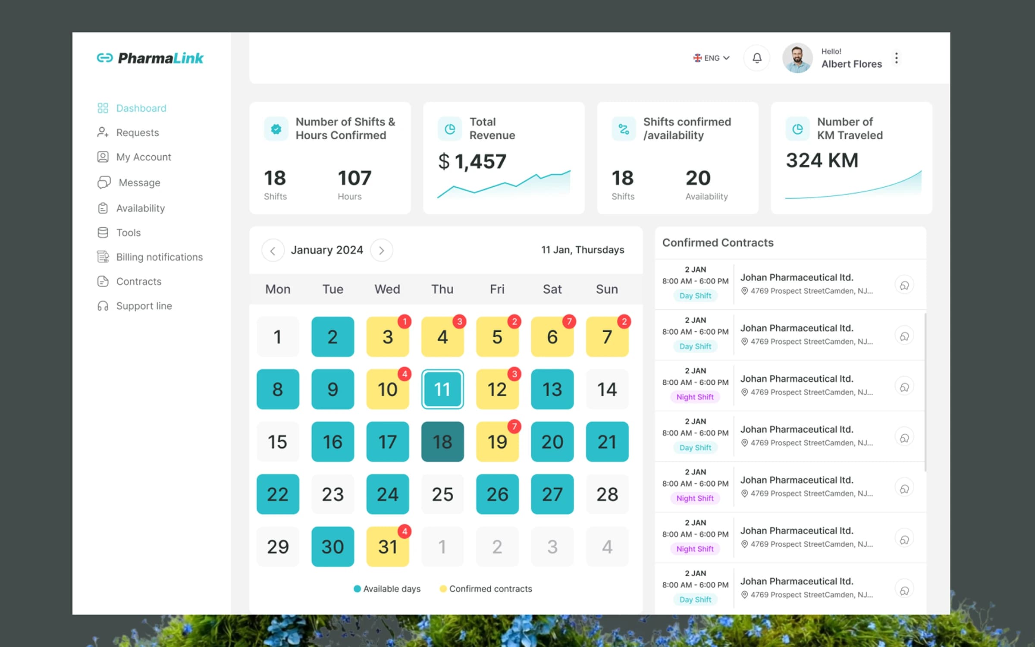
Task: Open My Account in the sidebar
Action: (134, 157)
